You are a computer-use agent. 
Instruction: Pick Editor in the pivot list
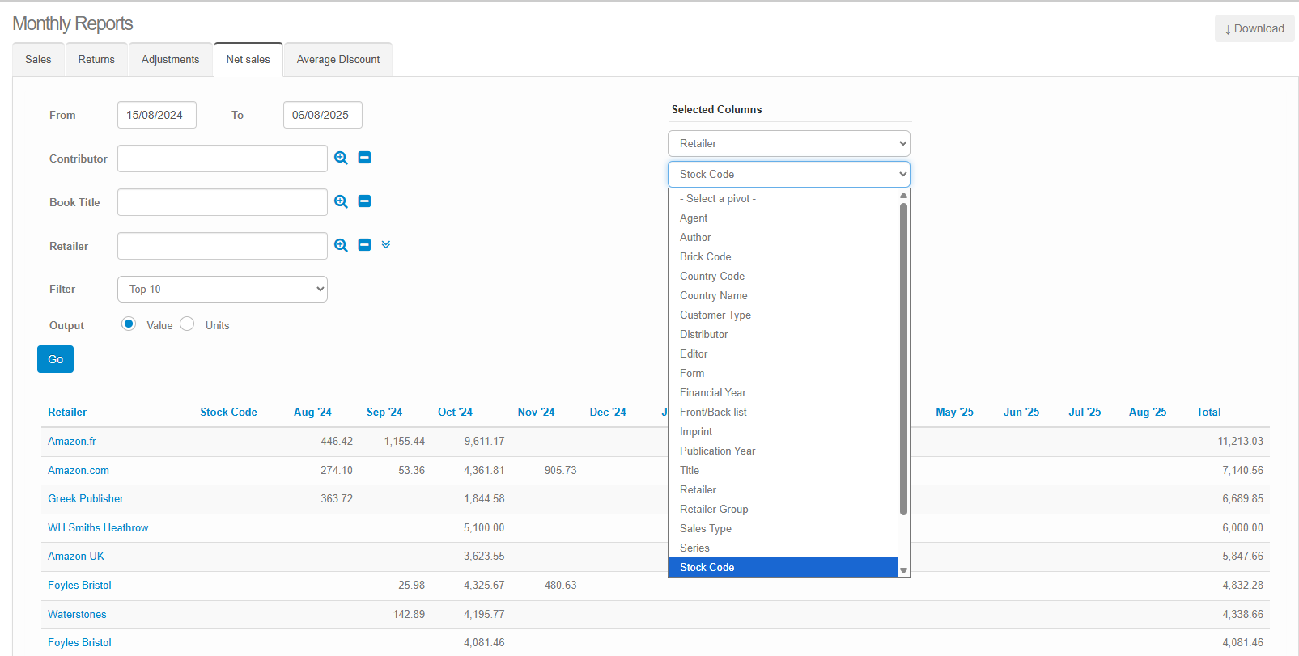783,353
